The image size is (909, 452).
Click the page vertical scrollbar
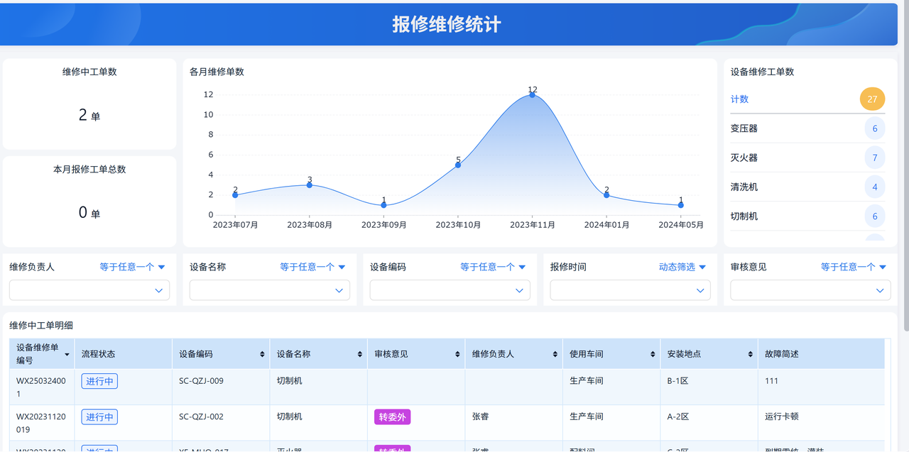coord(905,167)
